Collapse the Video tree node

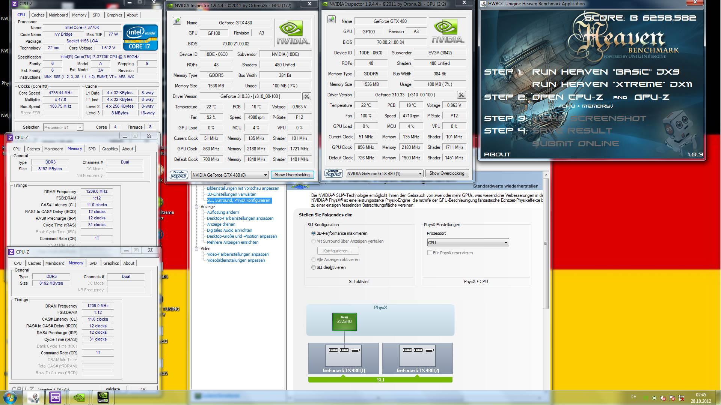click(x=196, y=249)
